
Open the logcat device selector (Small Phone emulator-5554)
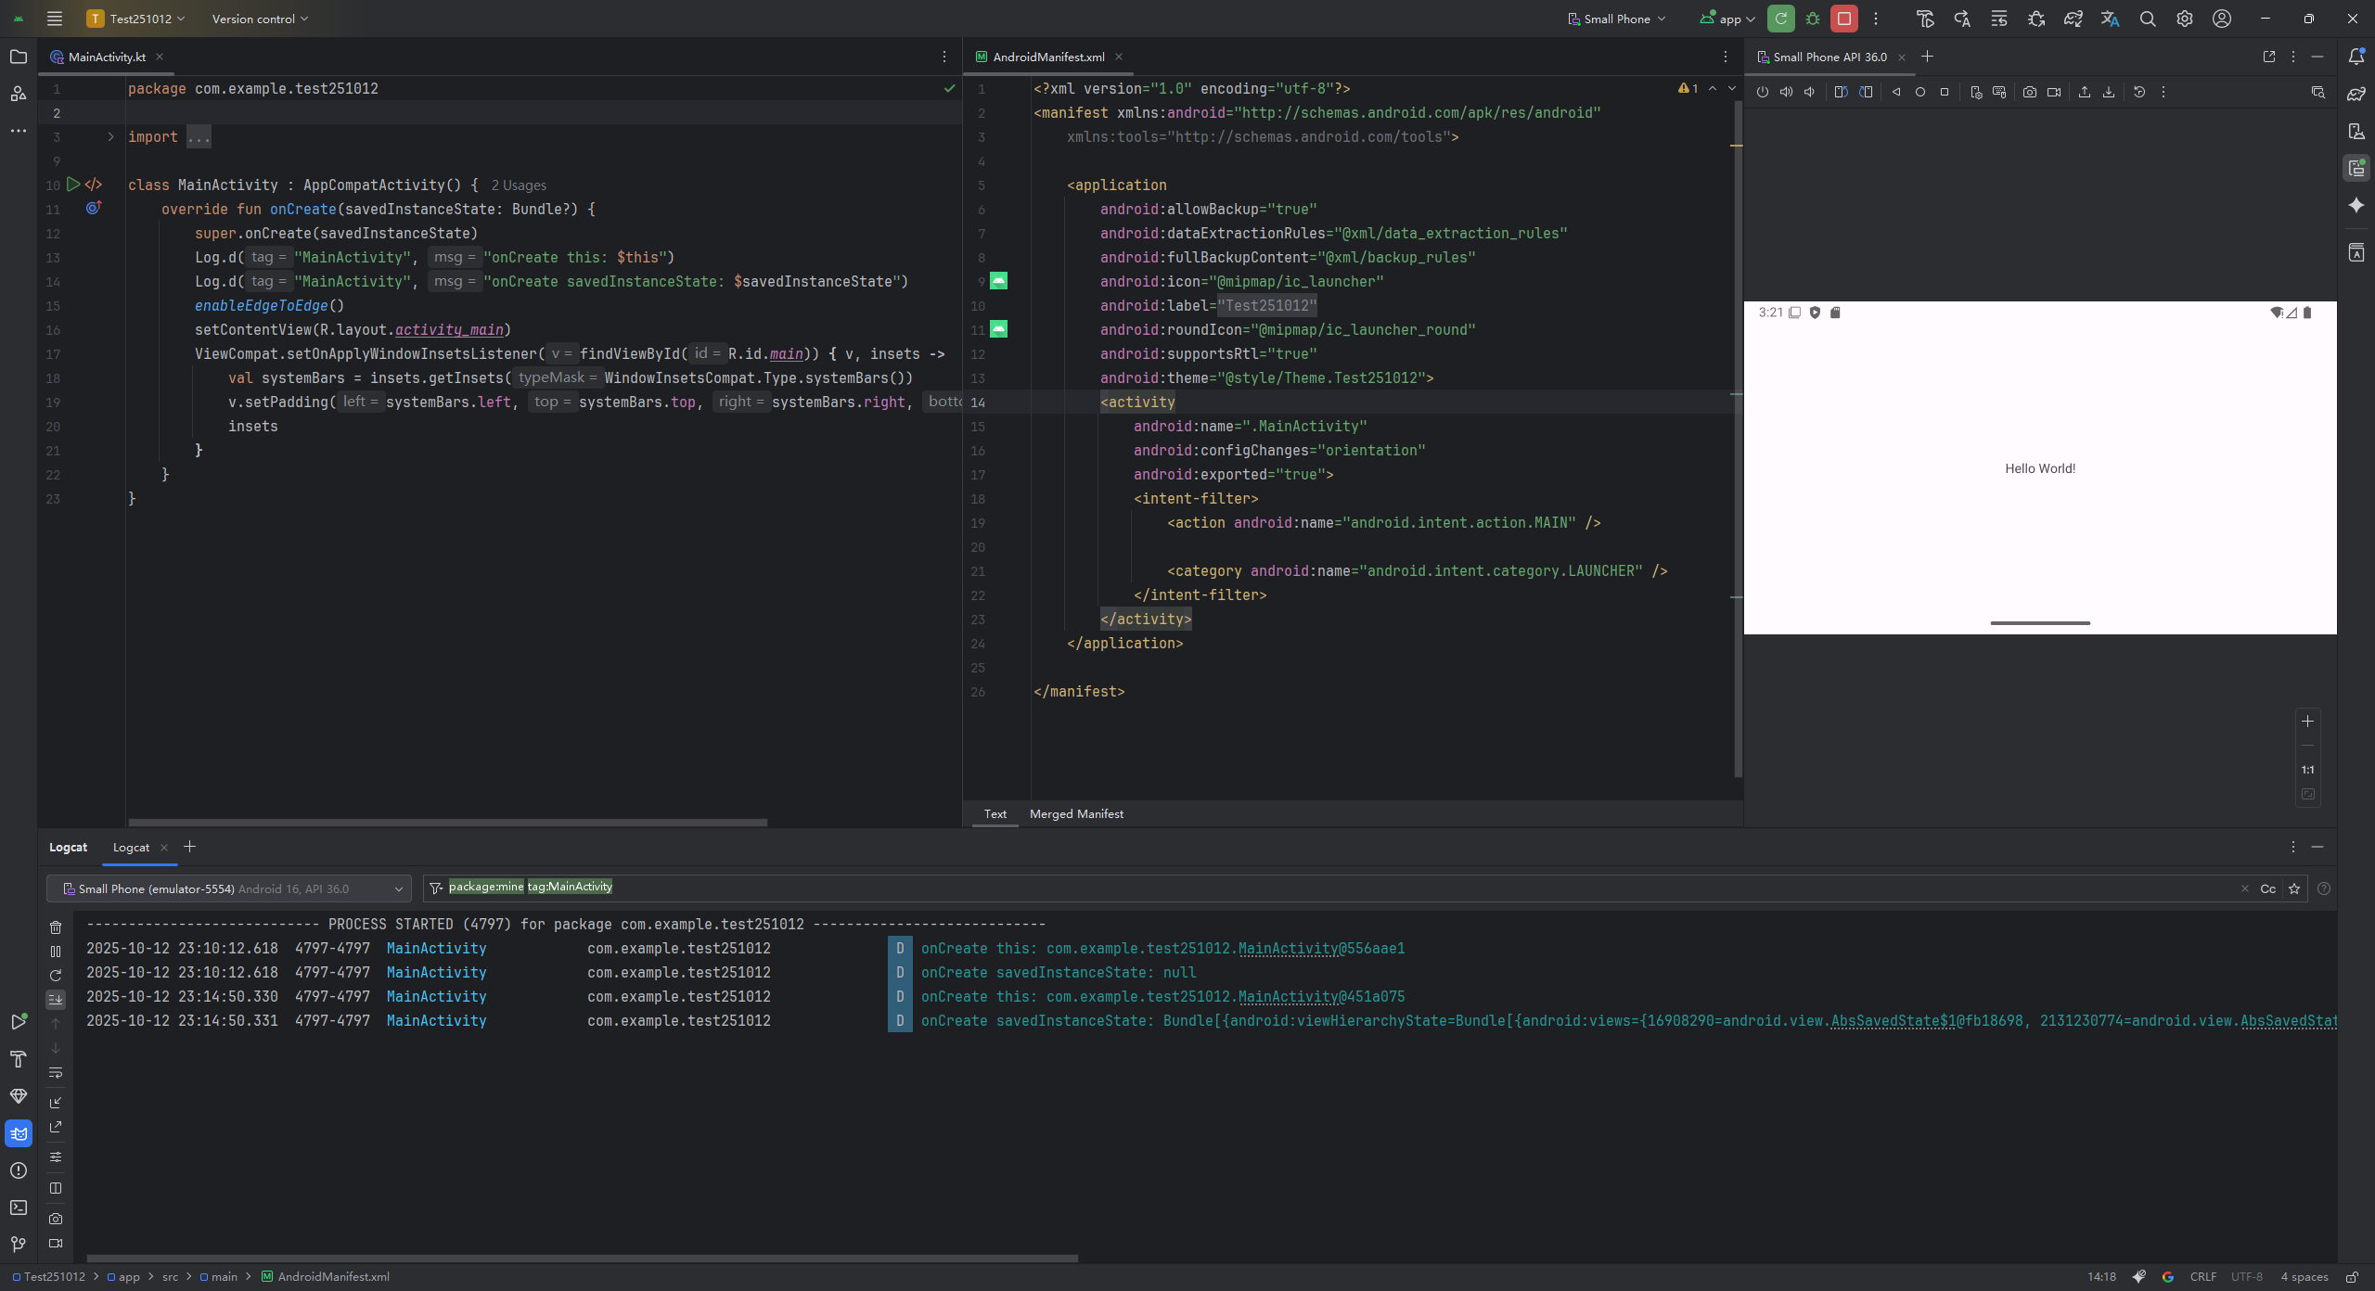(x=229, y=888)
